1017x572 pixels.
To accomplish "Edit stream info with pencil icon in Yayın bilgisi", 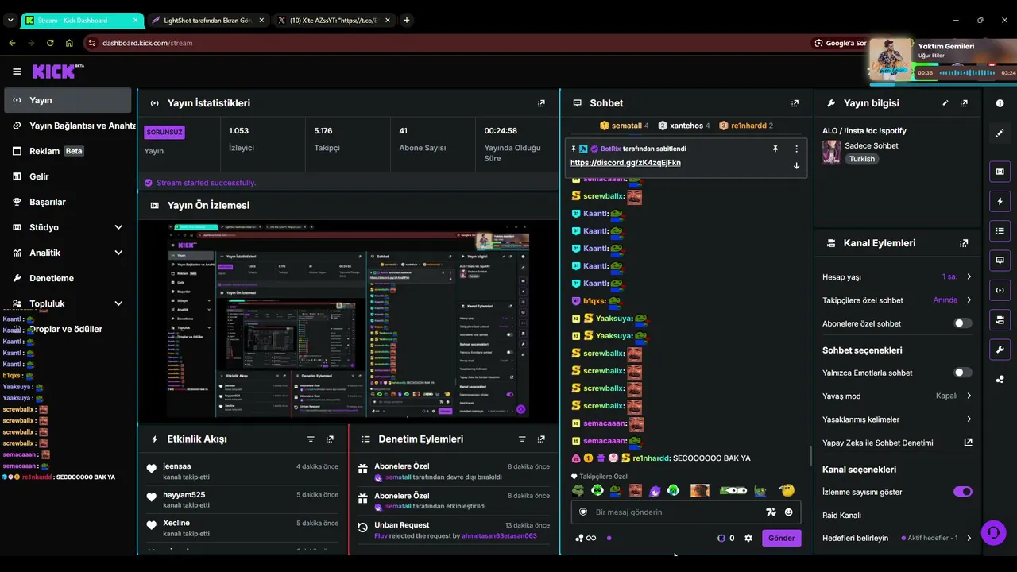I will pyautogui.click(x=945, y=103).
